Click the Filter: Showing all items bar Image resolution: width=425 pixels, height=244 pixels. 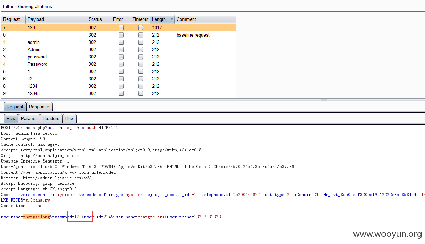(212, 6)
